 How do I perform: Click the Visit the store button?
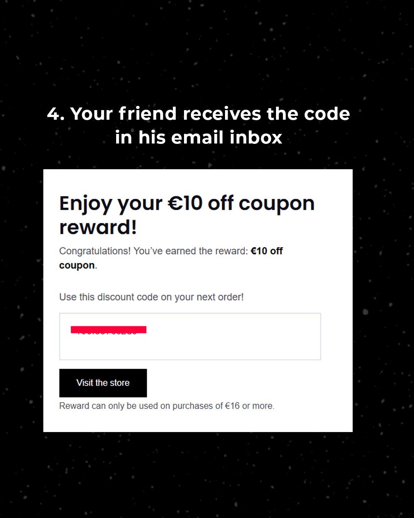(x=103, y=383)
